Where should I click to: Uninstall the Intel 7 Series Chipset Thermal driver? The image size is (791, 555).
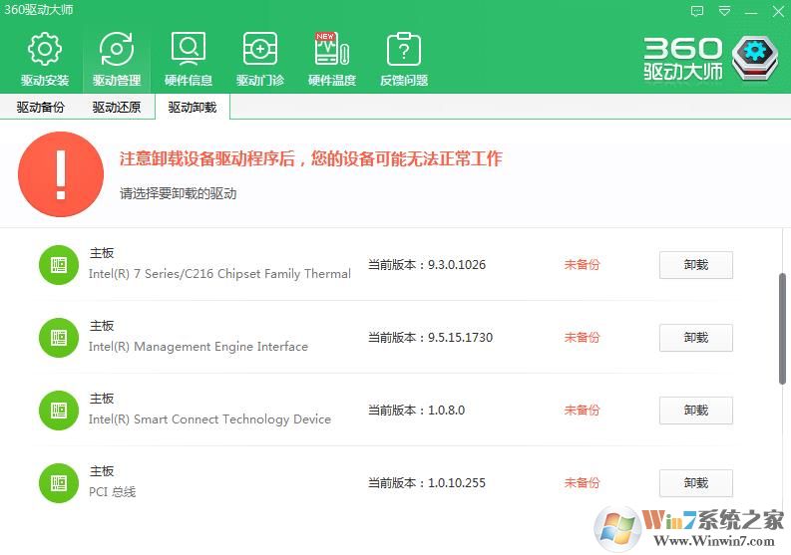click(x=695, y=265)
